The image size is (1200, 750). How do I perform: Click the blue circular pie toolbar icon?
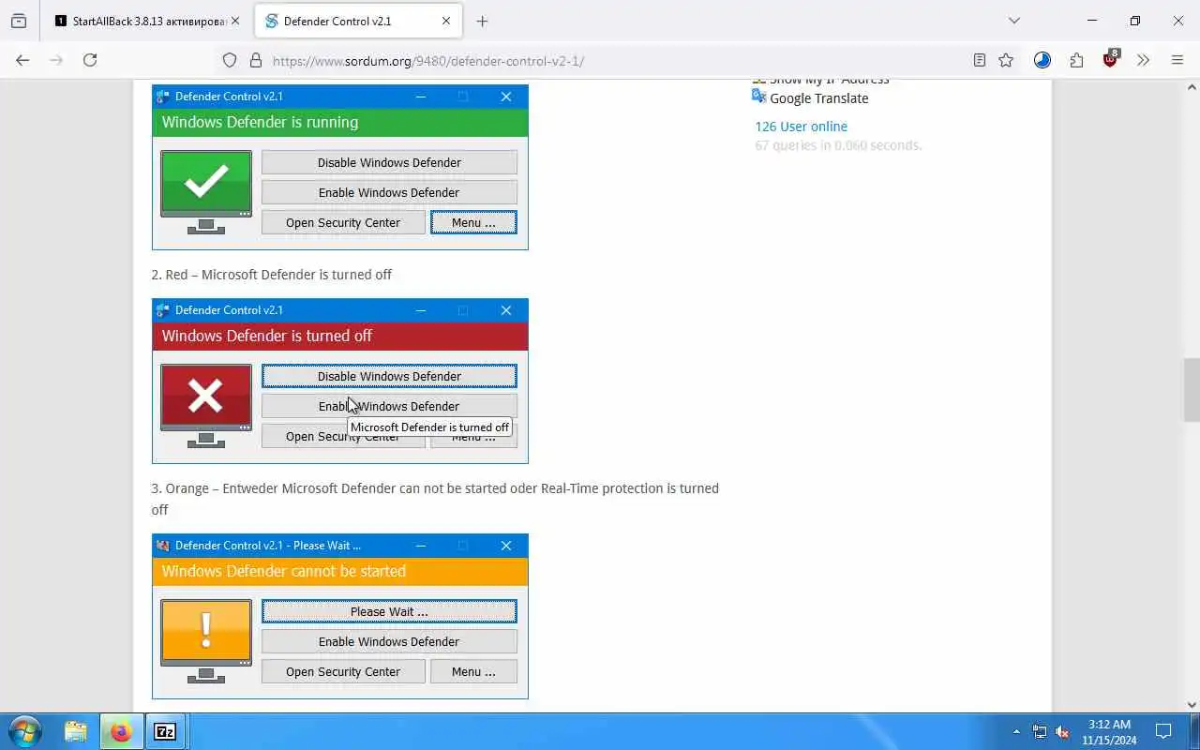1042,60
